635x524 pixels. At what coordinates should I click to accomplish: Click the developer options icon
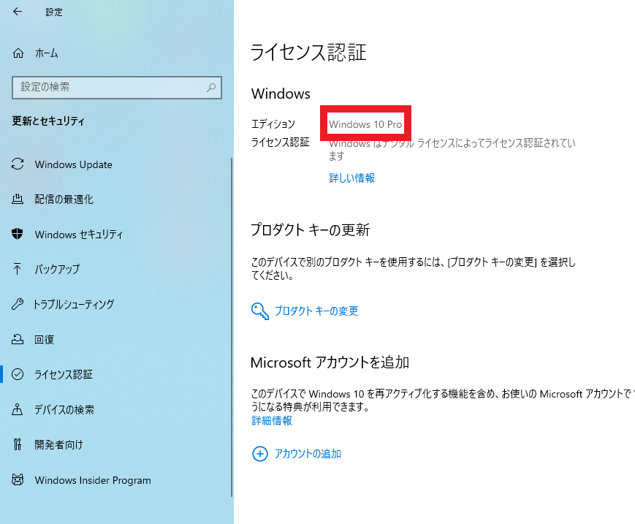coord(18,444)
